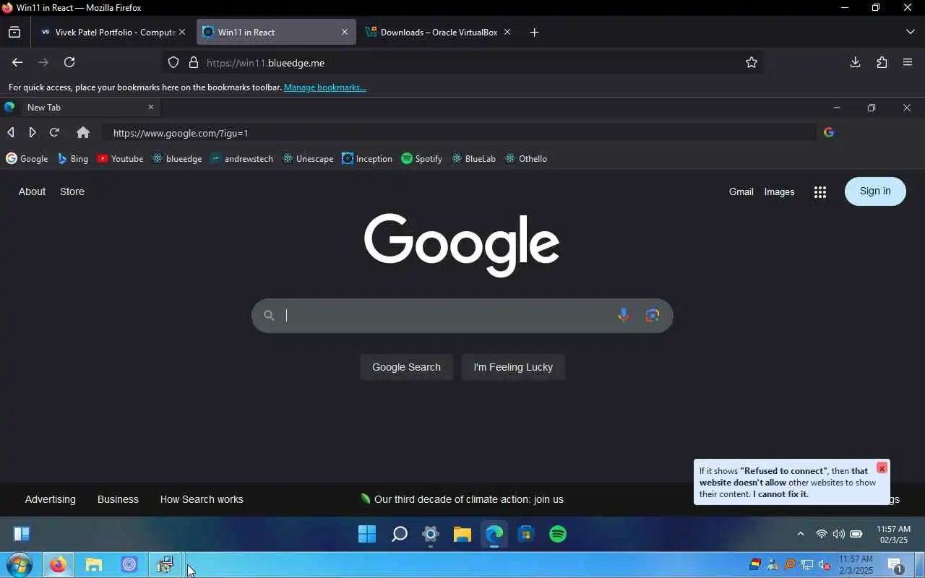
Task: Open Bing bookmark in favorites bar
Action: point(72,158)
